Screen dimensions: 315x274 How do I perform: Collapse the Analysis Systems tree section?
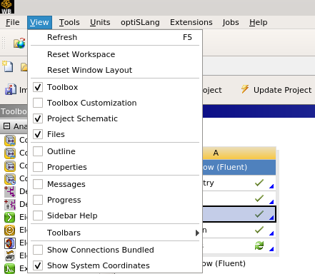click(x=7, y=126)
